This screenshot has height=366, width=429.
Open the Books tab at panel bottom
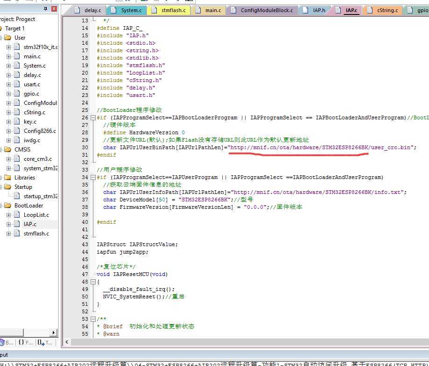click(x=7, y=342)
